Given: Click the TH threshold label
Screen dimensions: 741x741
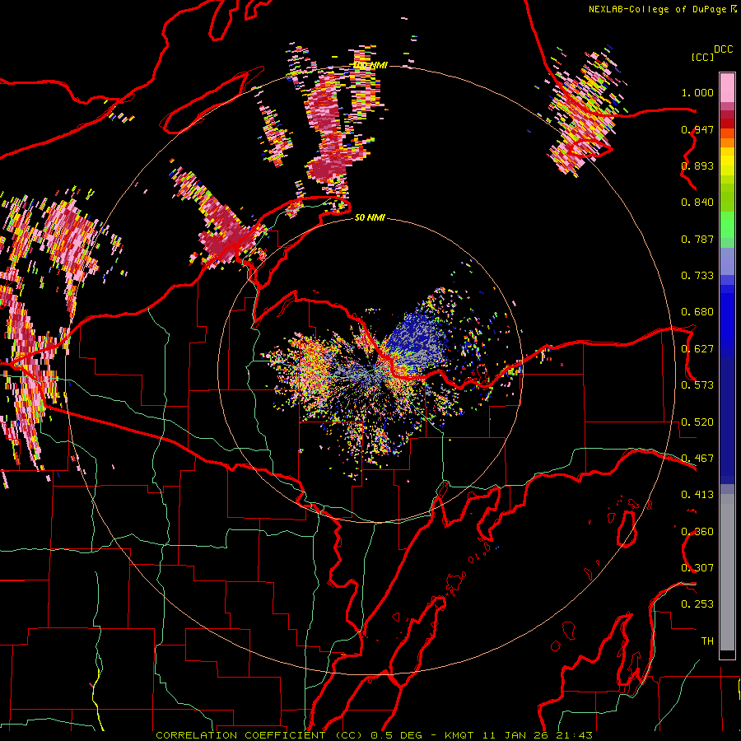Looking at the screenshot, I should [707, 641].
